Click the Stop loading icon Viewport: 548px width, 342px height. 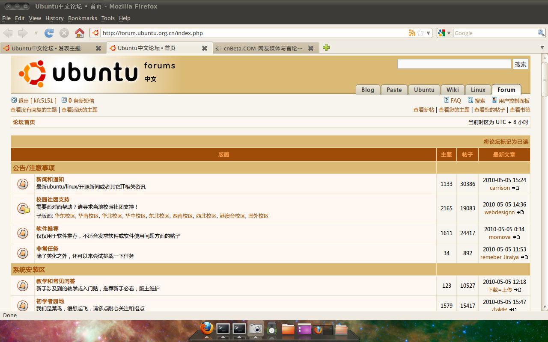[64, 33]
